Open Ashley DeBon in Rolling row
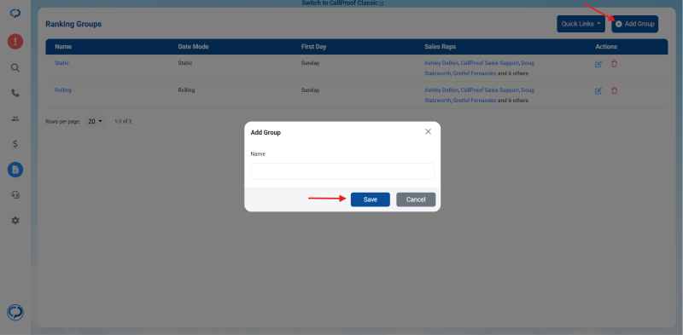This screenshot has height=335, width=683. coord(441,90)
